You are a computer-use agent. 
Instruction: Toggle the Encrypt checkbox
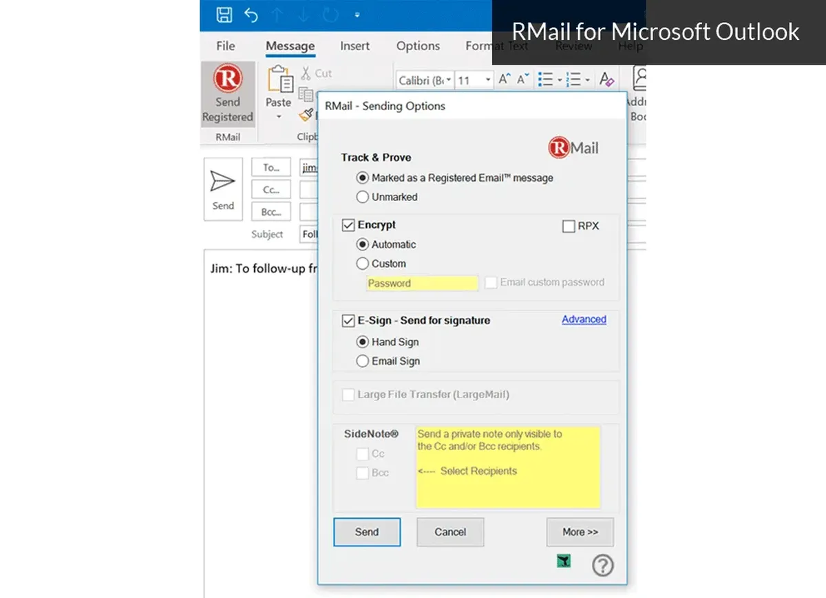[348, 225]
